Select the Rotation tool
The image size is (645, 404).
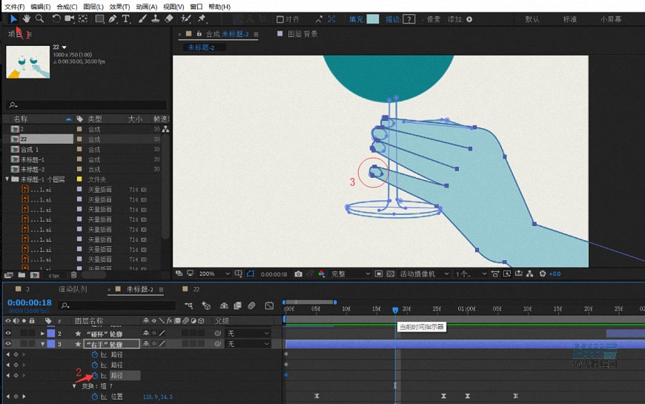[x=56, y=19]
